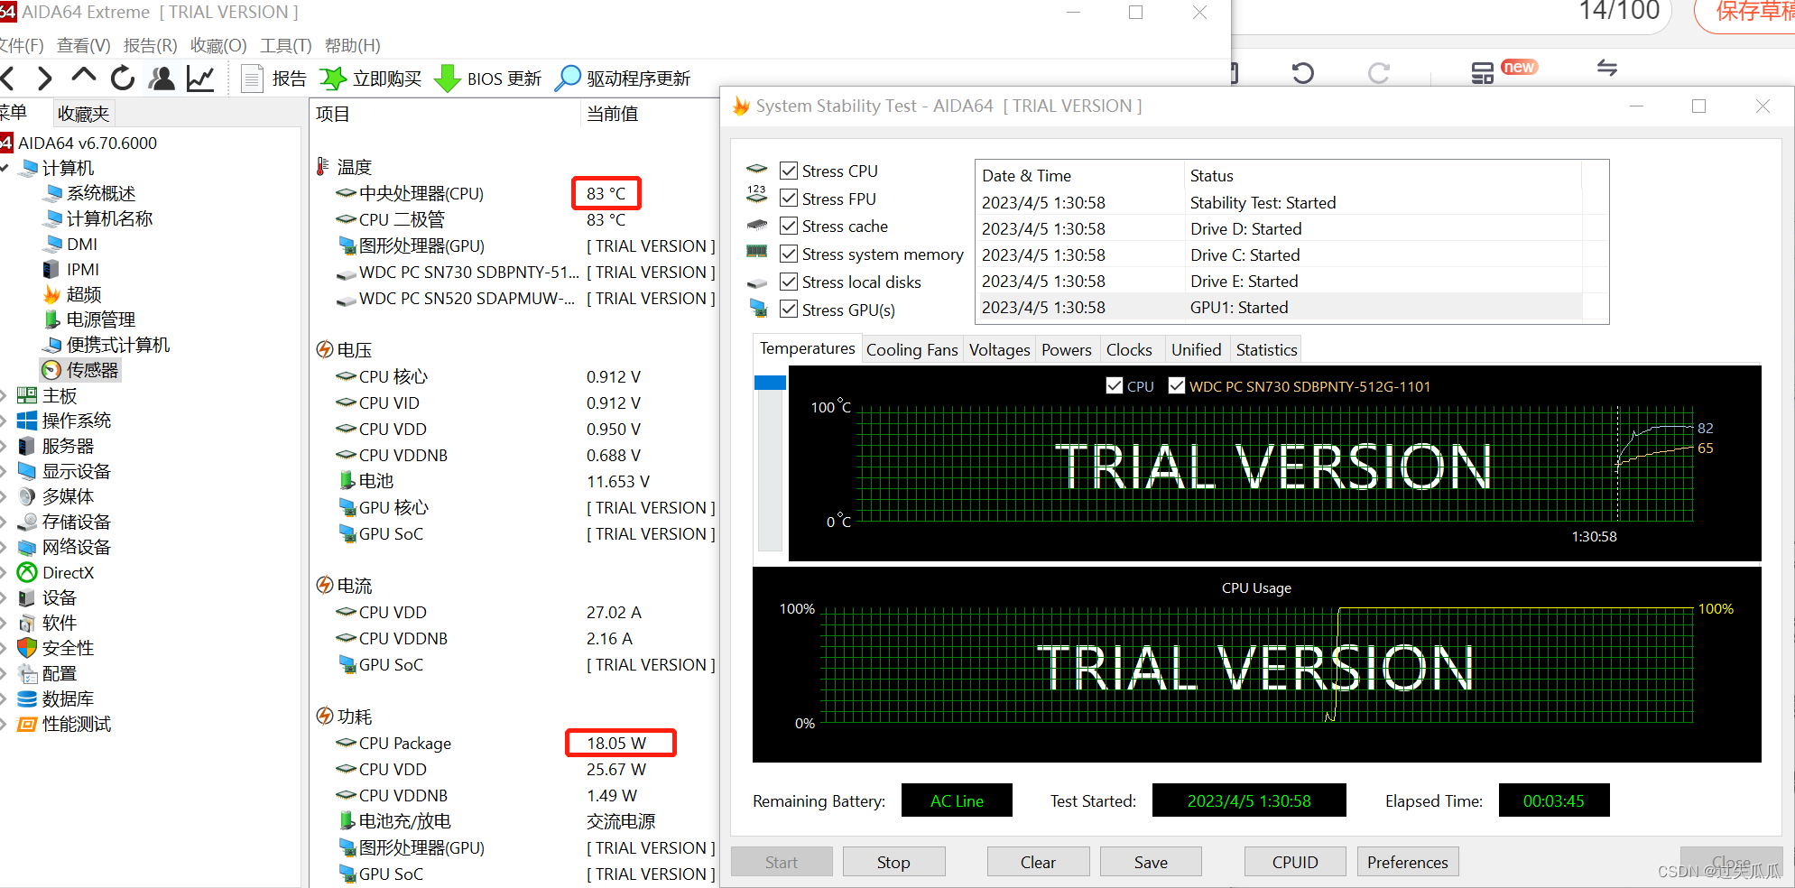
Task: Open Preferences in stability test
Action: coord(1408,862)
